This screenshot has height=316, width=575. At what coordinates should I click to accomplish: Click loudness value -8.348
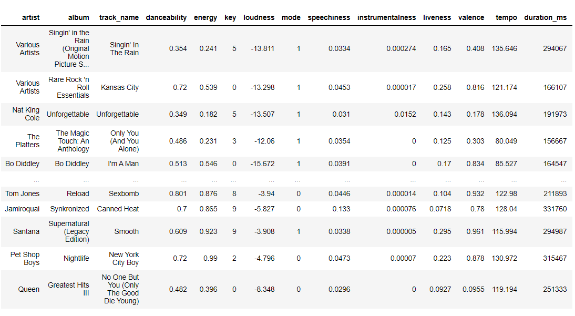pyautogui.click(x=264, y=289)
